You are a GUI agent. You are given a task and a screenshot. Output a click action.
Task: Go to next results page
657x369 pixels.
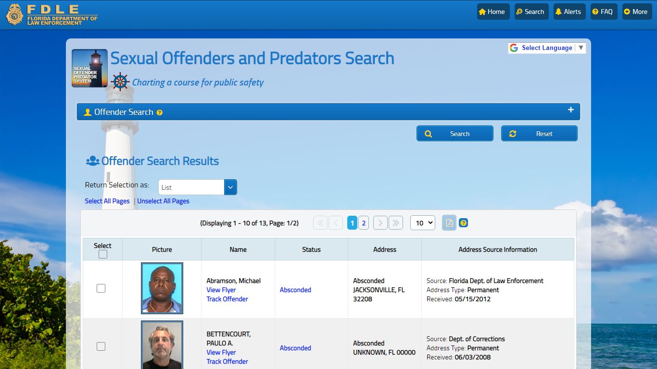point(380,223)
